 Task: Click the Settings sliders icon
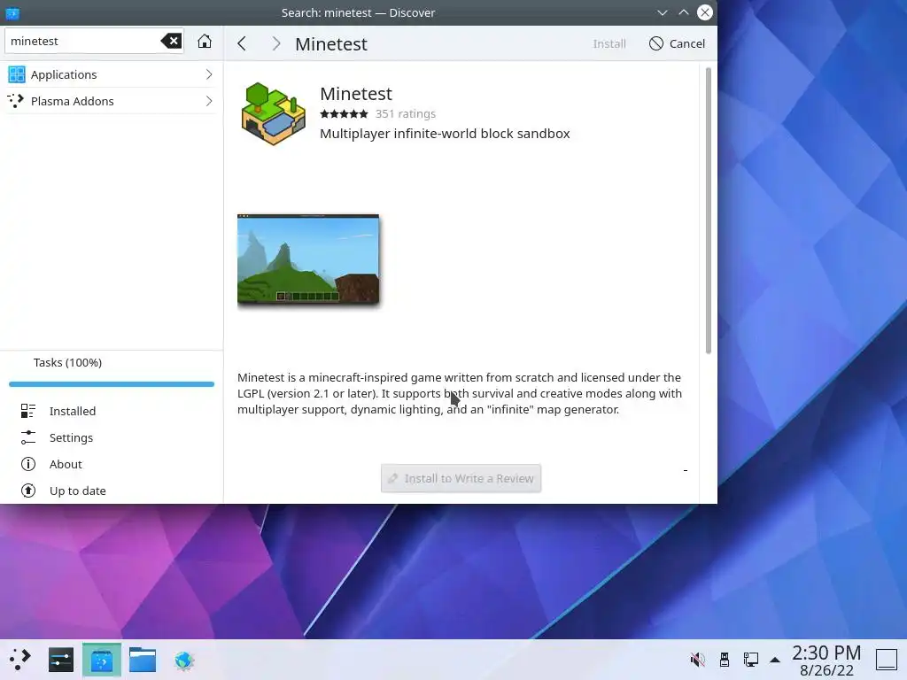click(x=27, y=437)
